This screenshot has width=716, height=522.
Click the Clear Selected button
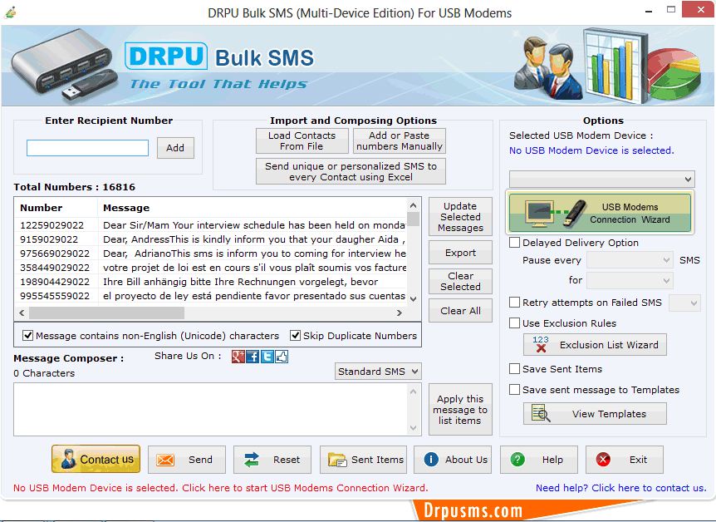(460, 281)
